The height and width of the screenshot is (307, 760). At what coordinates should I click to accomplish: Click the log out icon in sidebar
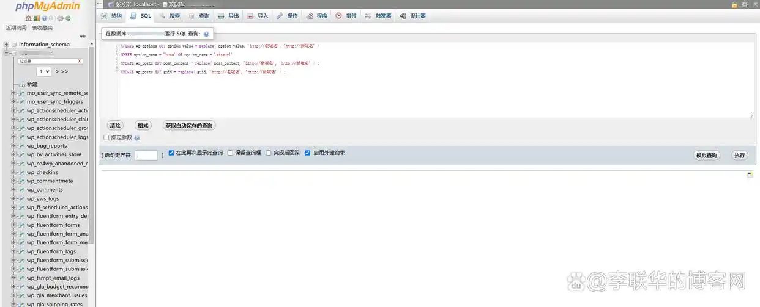[x=36, y=18]
